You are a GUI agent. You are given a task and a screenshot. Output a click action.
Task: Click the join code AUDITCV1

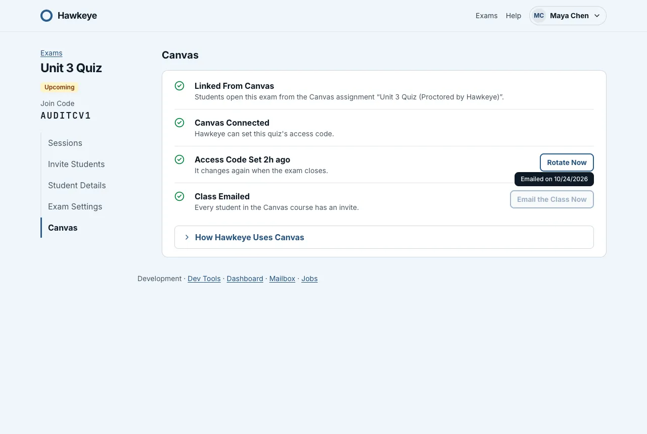[66, 116]
